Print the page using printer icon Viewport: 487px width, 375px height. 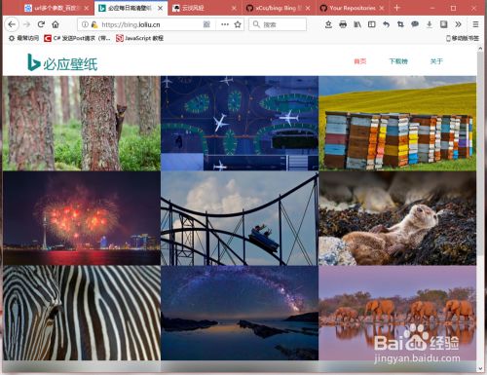(343, 24)
